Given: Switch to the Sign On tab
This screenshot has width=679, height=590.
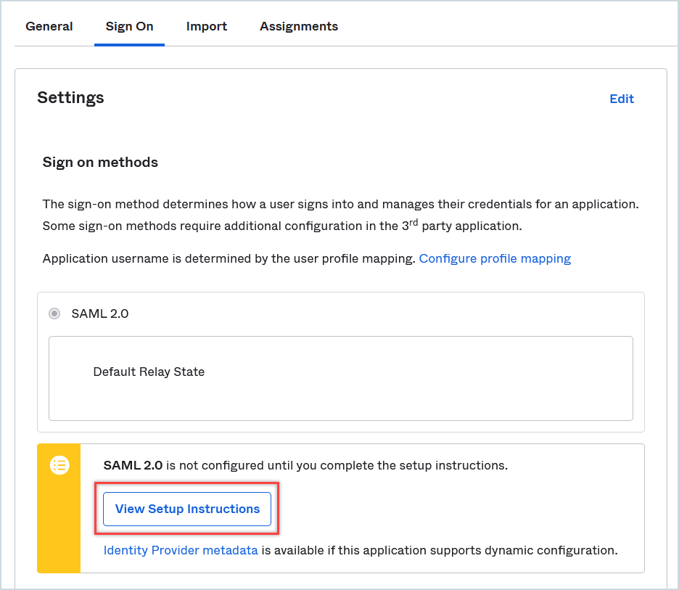Looking at the screenshot, I should [x=129, y=26].
